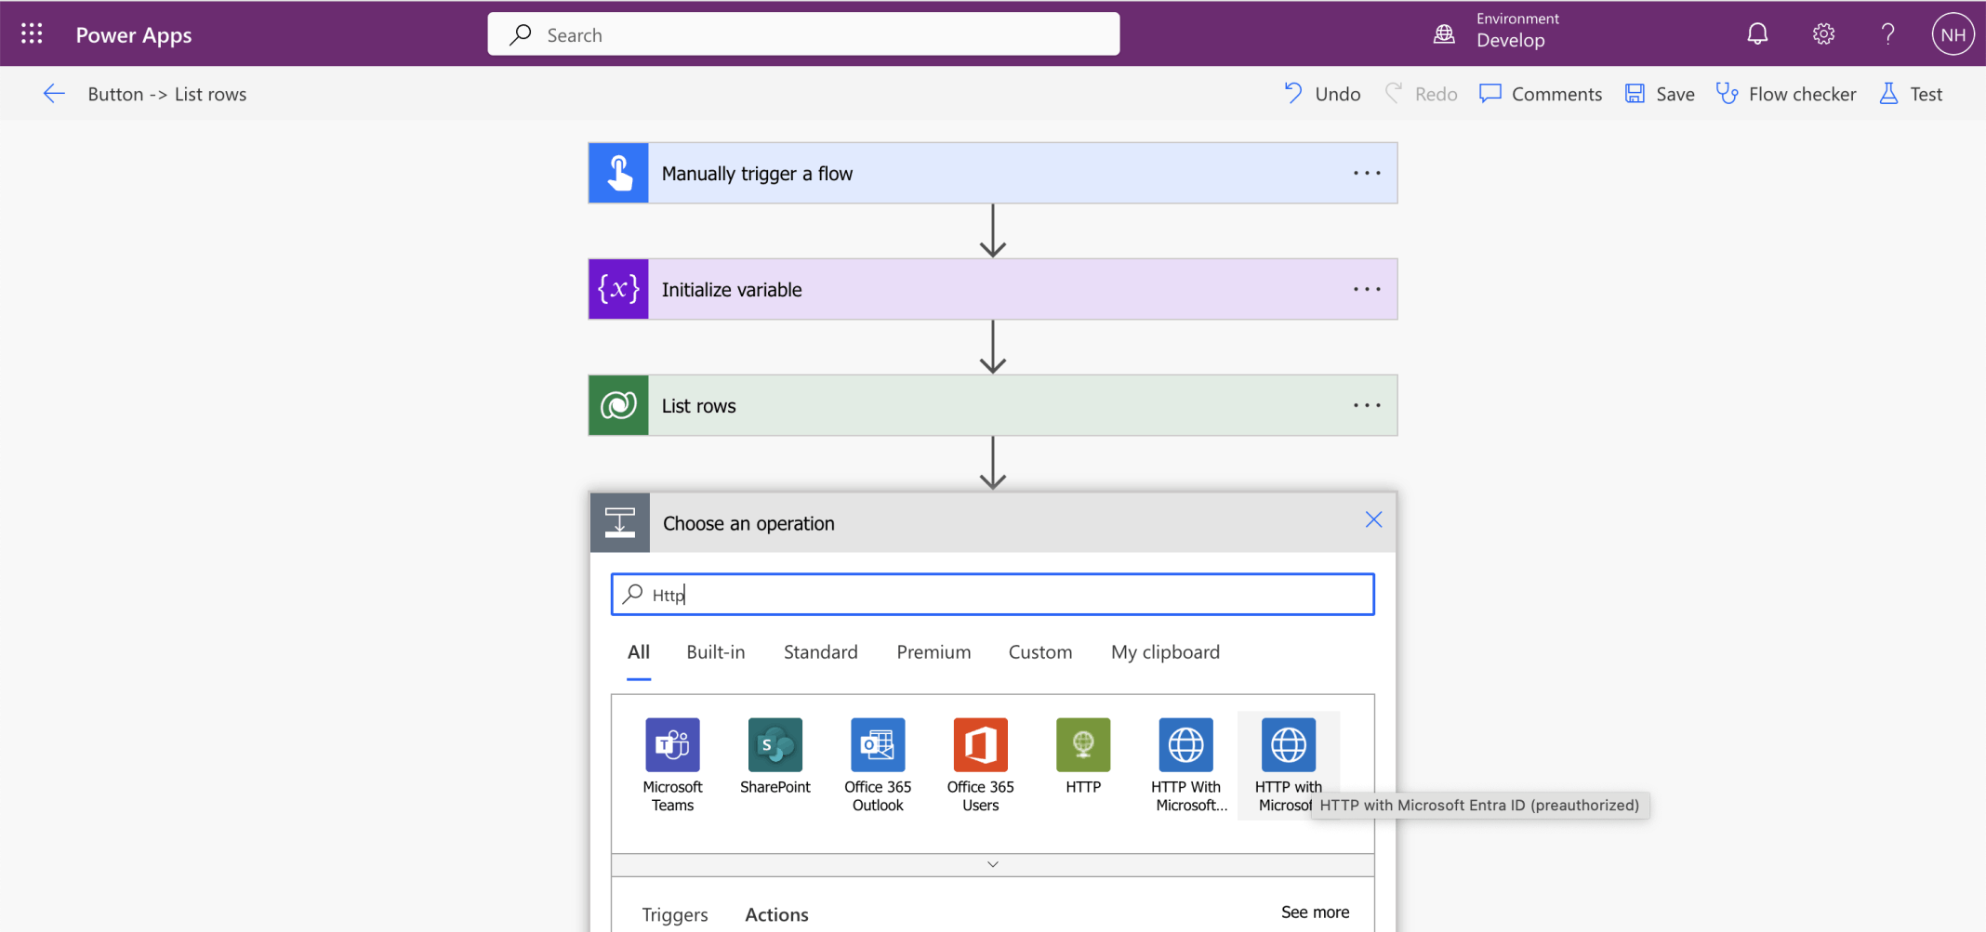
Task: Switch to the Premium tab
Action: pyautogui.click(x=933, y=652)
